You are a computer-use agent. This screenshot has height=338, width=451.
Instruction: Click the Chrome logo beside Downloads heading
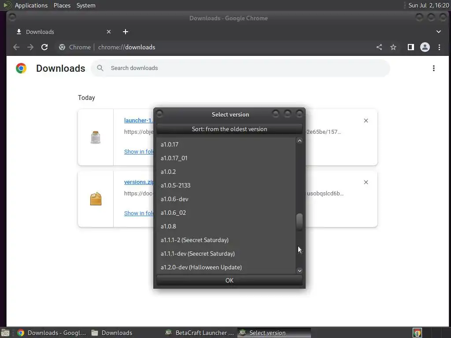point(21,68)
